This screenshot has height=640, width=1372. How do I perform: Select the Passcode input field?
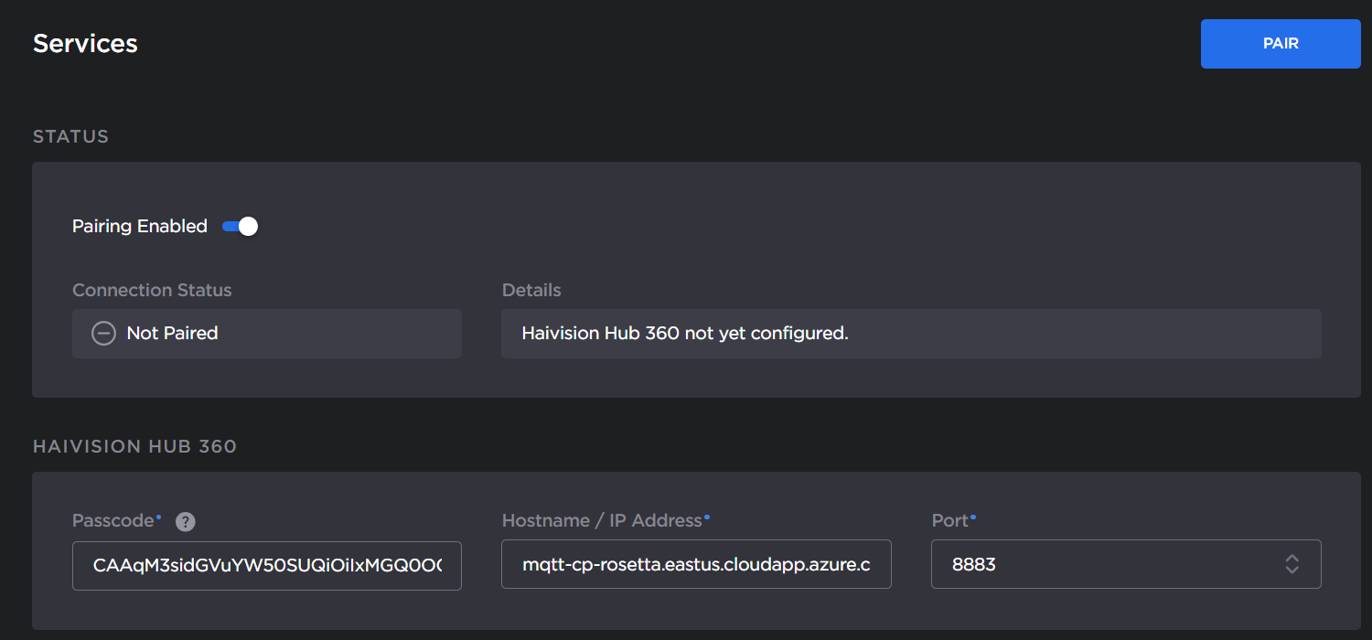266,565
